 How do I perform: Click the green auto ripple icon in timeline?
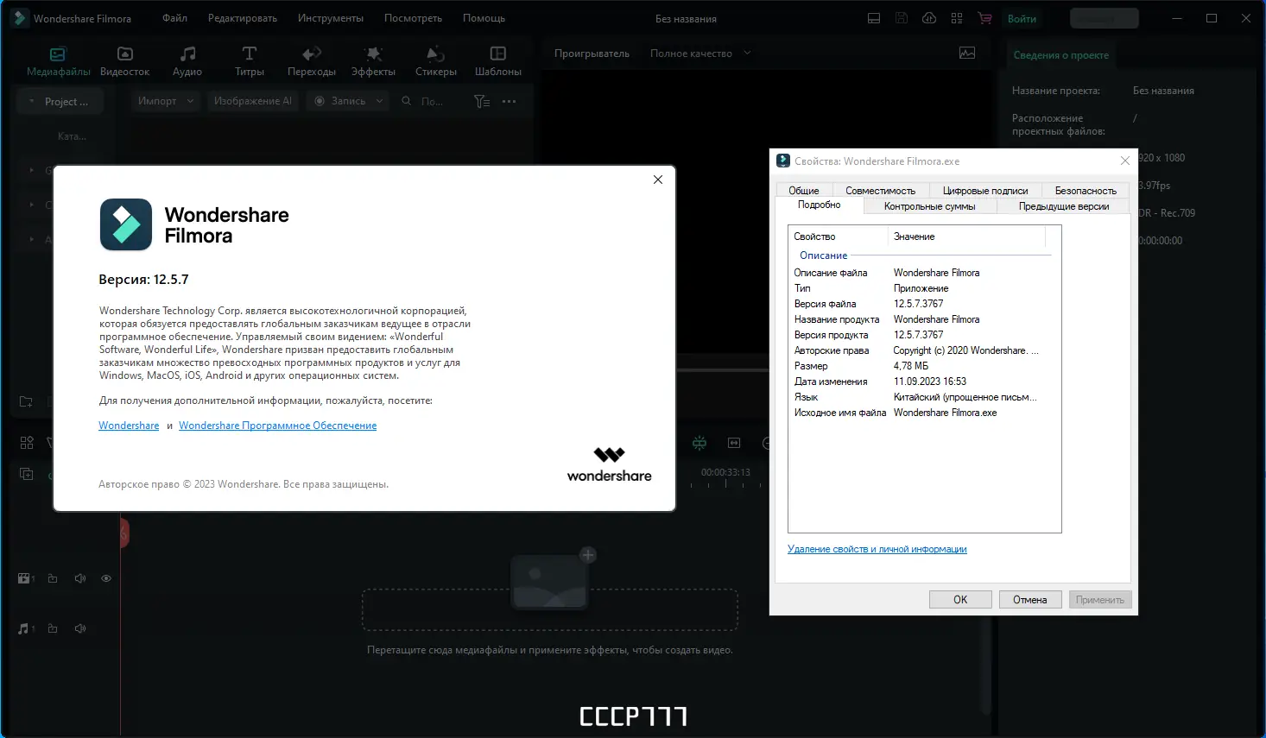[x=699, y=443]
